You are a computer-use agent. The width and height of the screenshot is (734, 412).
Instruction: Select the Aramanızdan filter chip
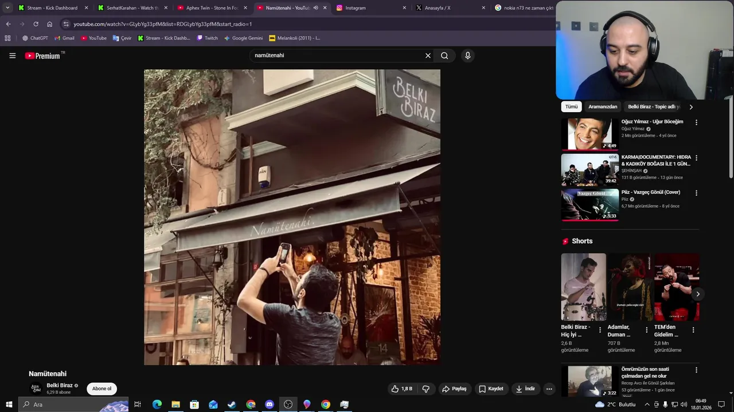pos(603,107)
